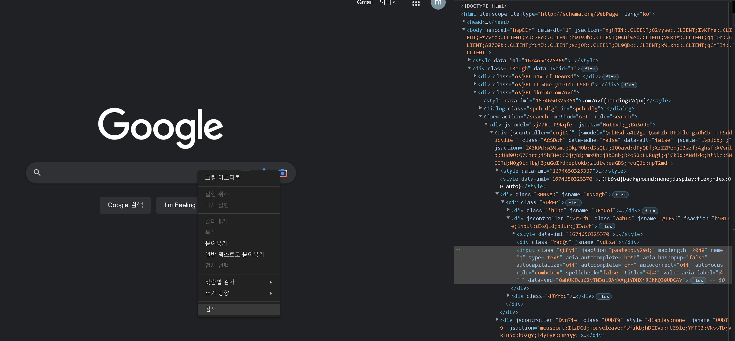Click the Google apps grid icon
The height and width of the screenshot is (341, 735).
click(x=416, y=3)
